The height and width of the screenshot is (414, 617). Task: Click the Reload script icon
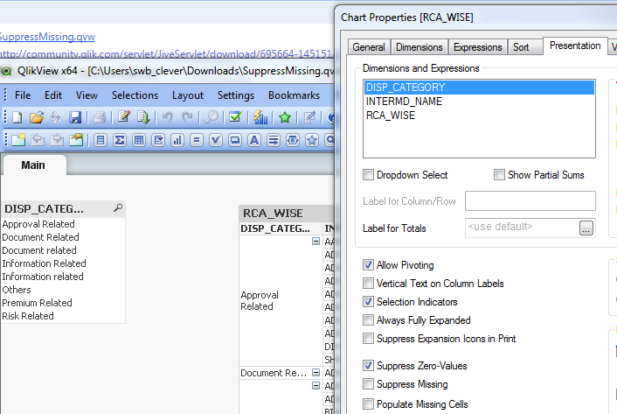(143, 117)
